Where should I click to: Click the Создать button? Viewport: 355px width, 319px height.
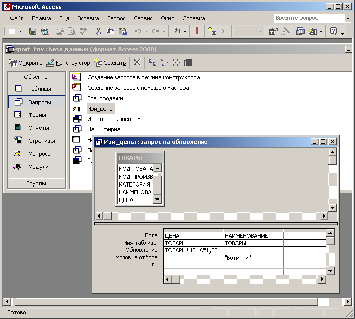110,63
